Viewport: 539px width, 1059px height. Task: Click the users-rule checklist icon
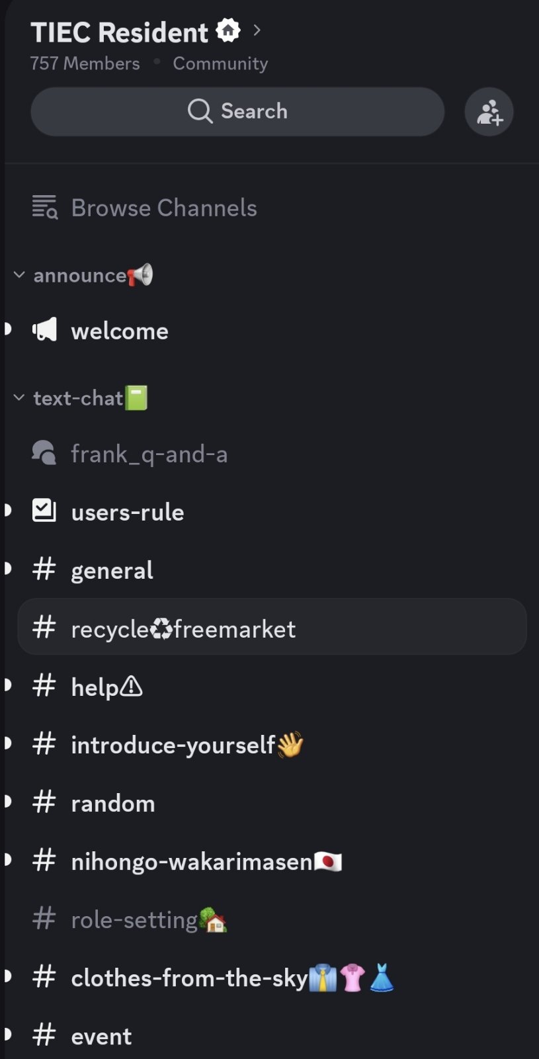pos(44,511)
